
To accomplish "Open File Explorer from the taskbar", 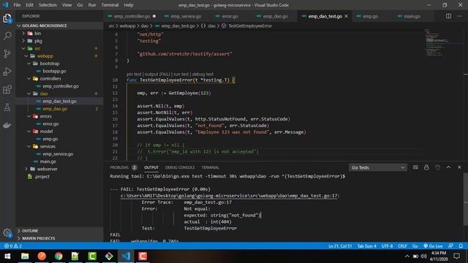I will [25, 256].
